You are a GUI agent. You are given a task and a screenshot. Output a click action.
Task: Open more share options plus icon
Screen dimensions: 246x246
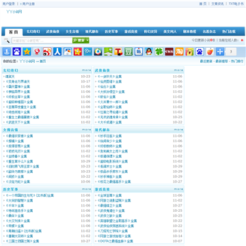[x=220, y=52]
